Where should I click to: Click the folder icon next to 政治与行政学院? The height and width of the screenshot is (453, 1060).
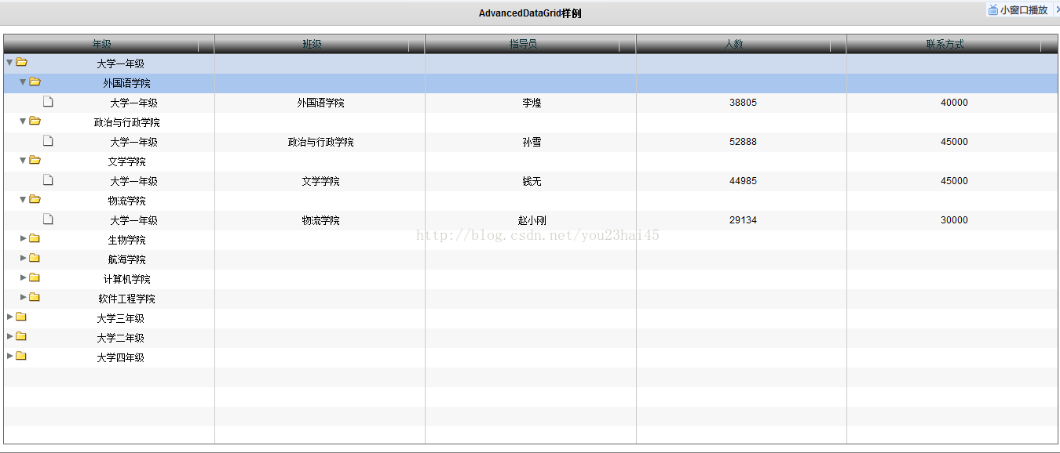(35, 121)
